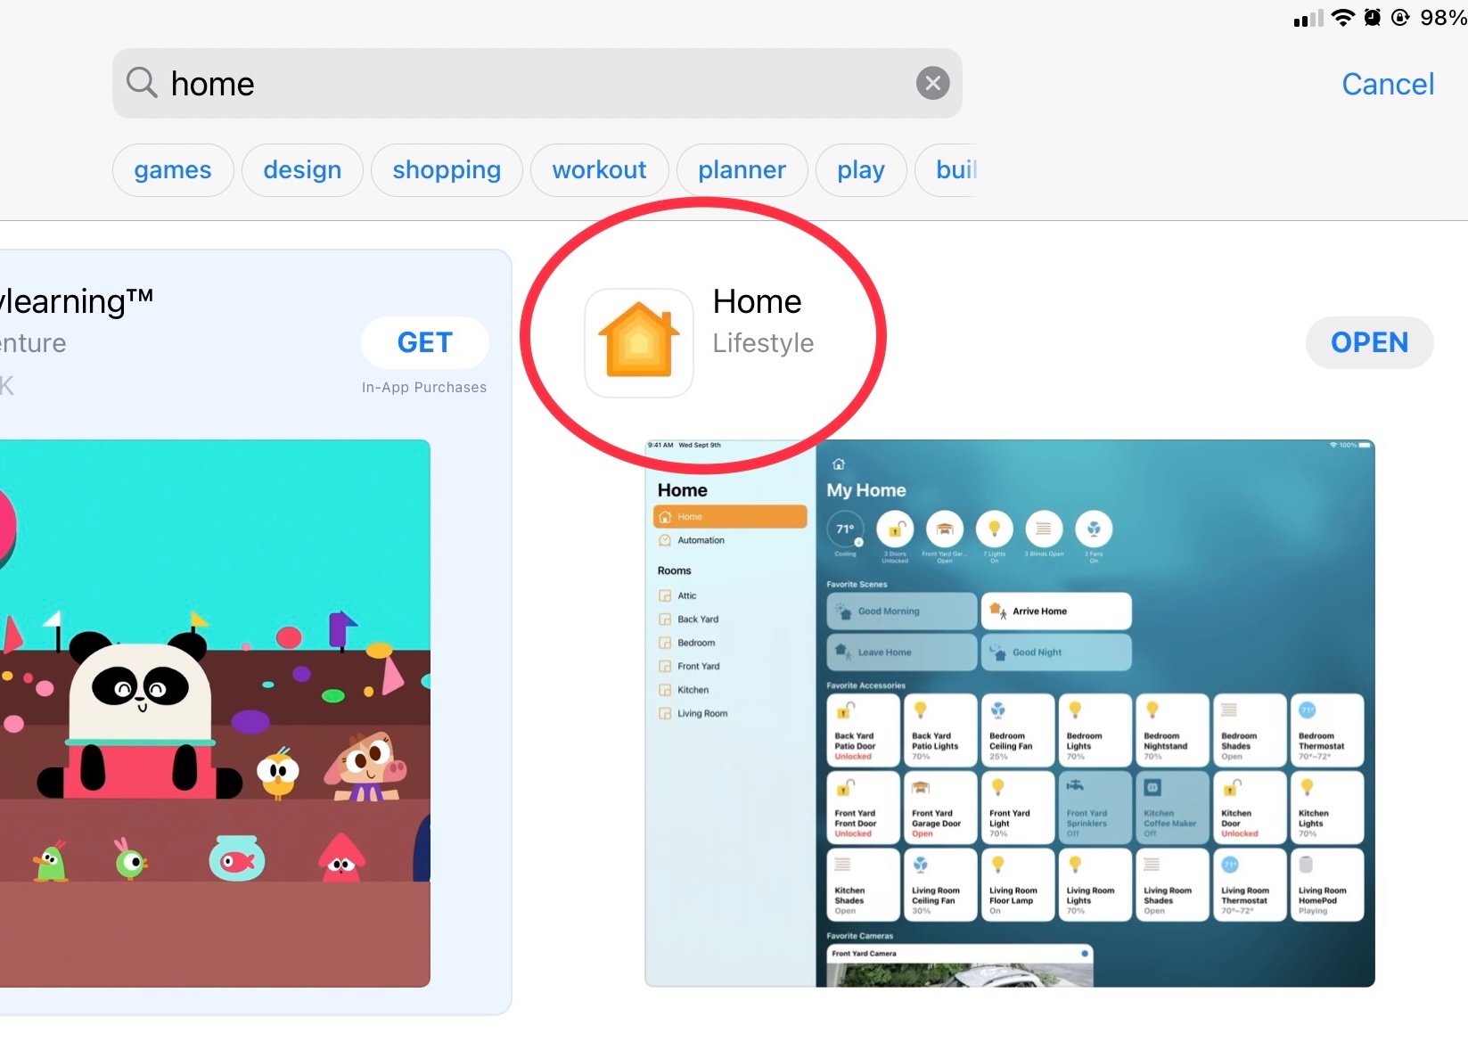Clear the search field text
1468x1042 pixels.
point(932,84)
